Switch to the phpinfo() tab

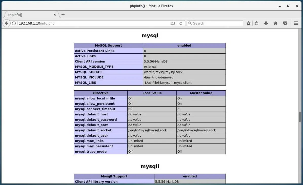tap(28, 15)
